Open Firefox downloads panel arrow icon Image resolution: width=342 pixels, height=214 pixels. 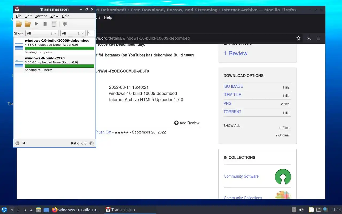(x=309, y=38)
